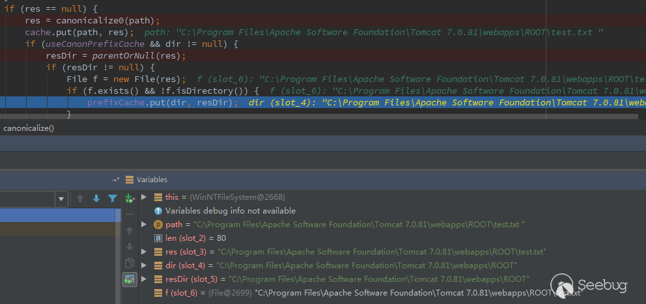Select 'Variables debug info not available' message
The image size is (646, 304).
[x=231, y=211]
